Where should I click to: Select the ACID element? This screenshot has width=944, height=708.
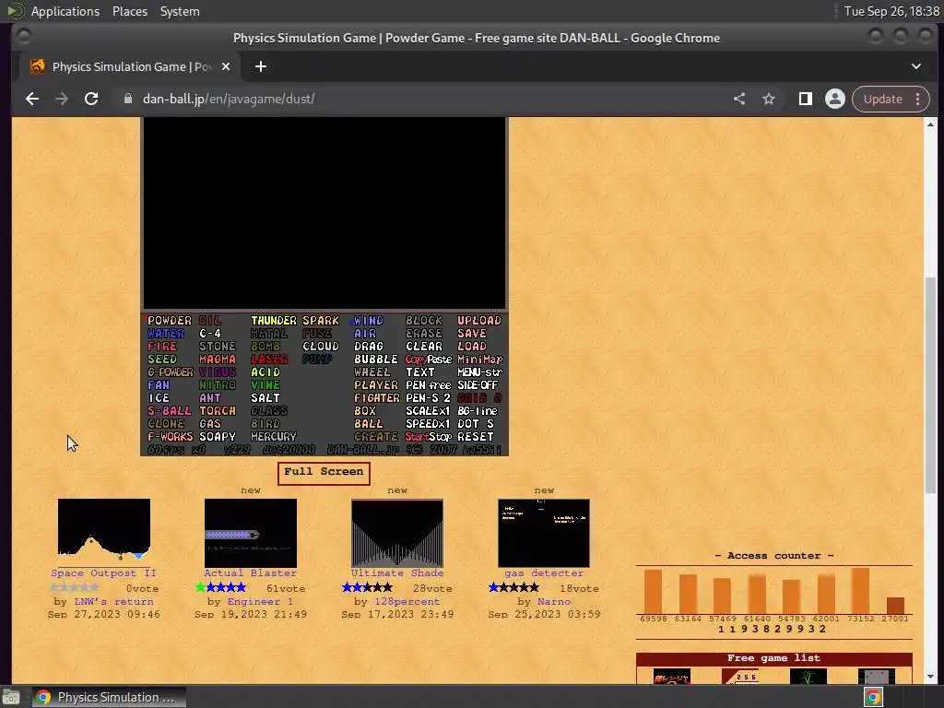click(265, 372)
